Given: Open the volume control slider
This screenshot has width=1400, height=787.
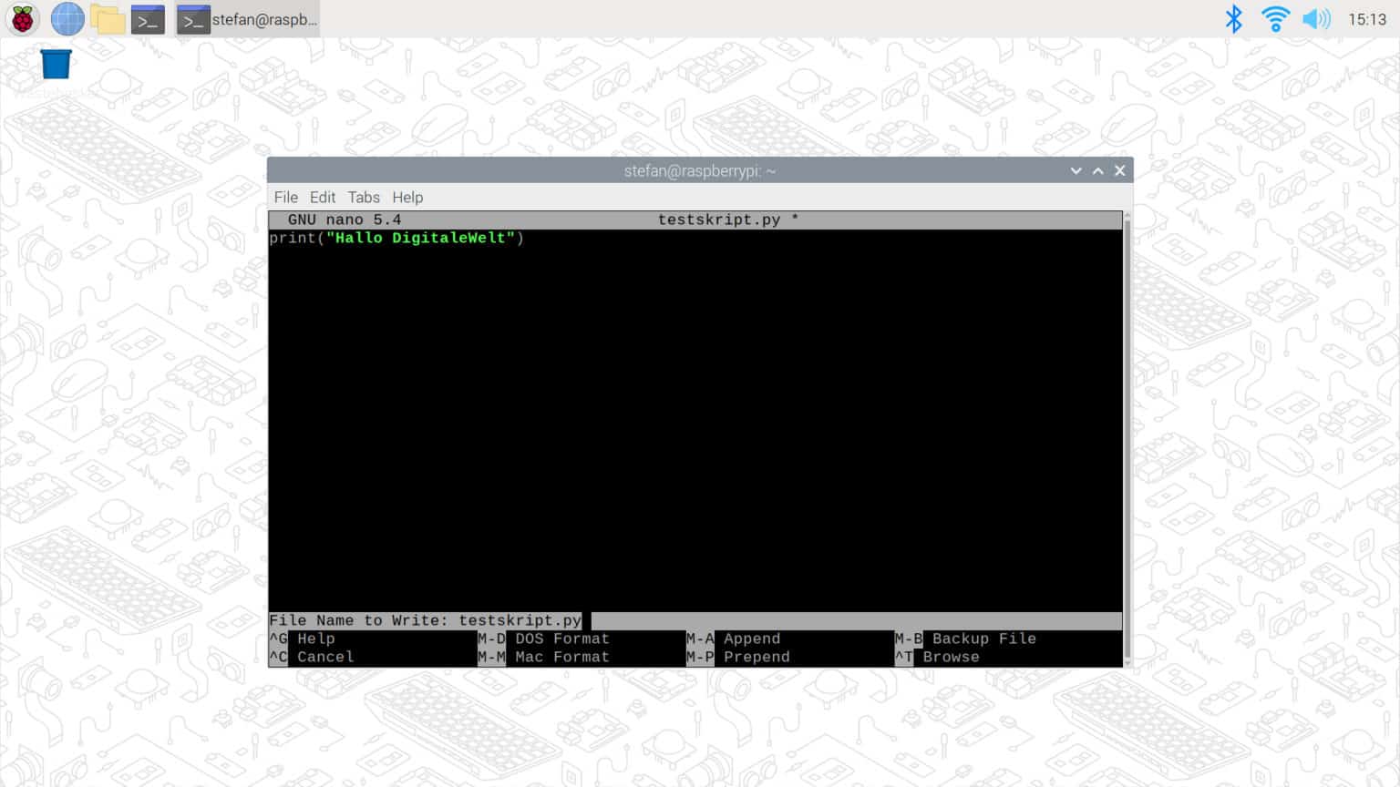Looking at the screenshot, I should [1316, 18].
